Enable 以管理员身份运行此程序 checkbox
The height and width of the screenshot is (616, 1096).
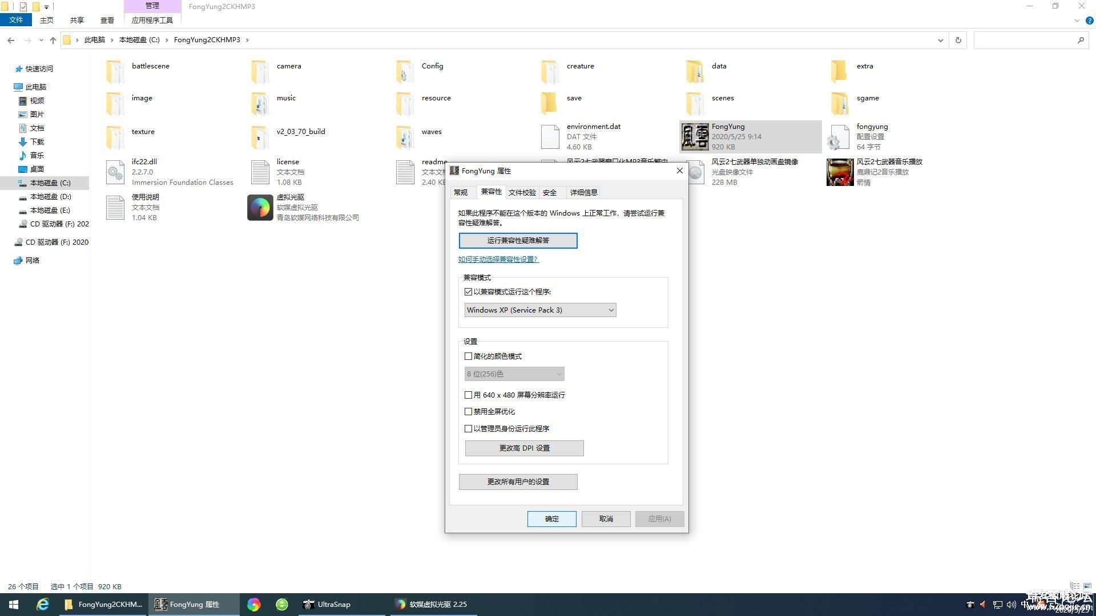pos(468,428)
